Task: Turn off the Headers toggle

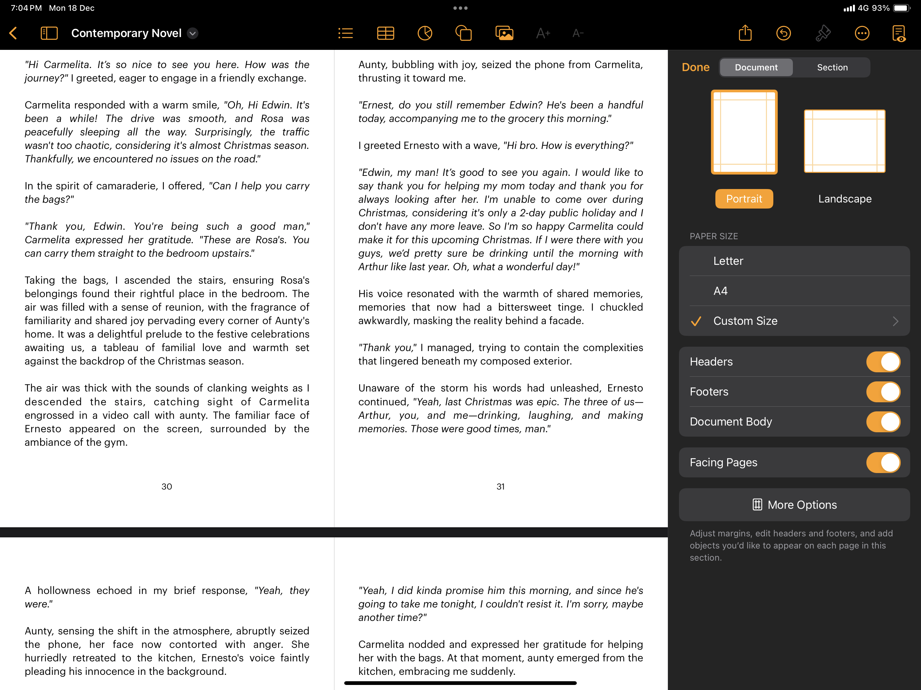Action: [x=883, y=362]
